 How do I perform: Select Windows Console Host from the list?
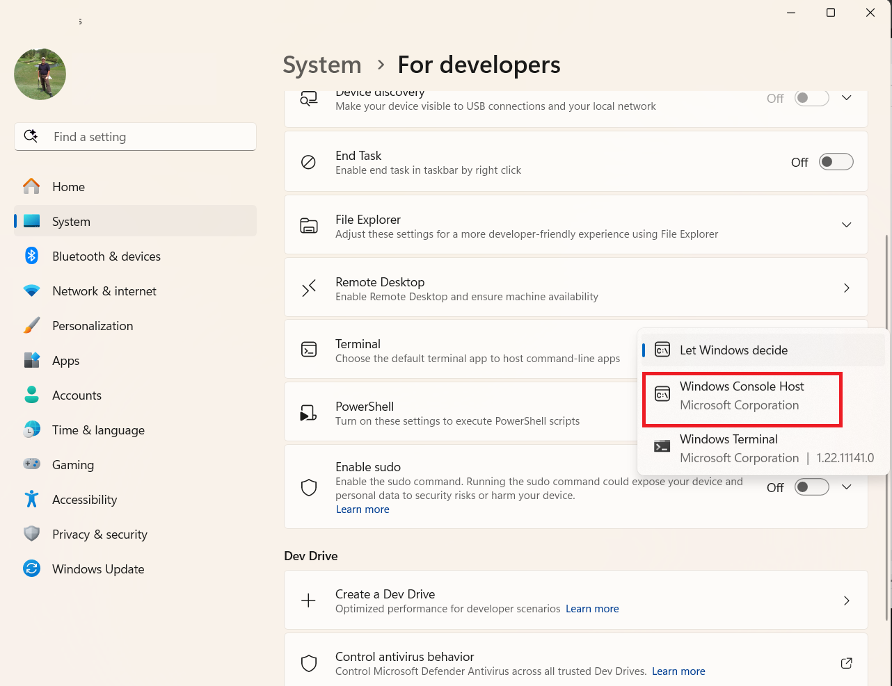click(742, 395)
